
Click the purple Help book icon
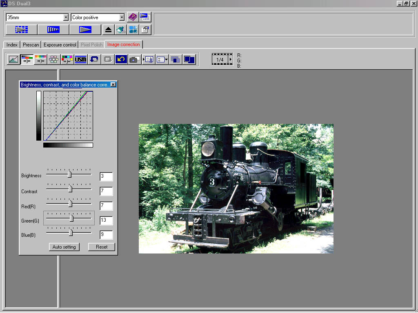[133, 17]
